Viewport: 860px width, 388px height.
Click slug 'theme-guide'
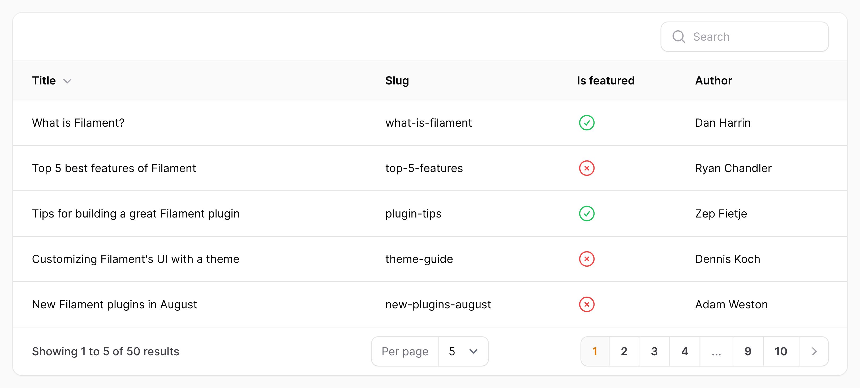(x=419, y=259)
